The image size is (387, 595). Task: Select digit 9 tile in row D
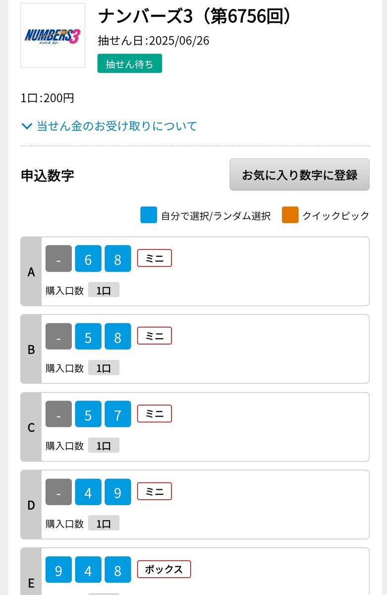[x=118, y=492]
